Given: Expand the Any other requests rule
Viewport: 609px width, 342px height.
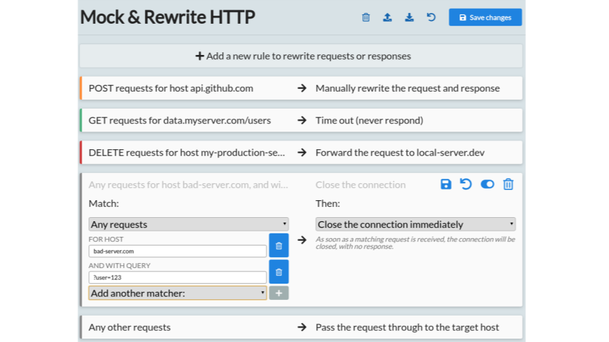Looking at the screenshot, I should (301, 327).
